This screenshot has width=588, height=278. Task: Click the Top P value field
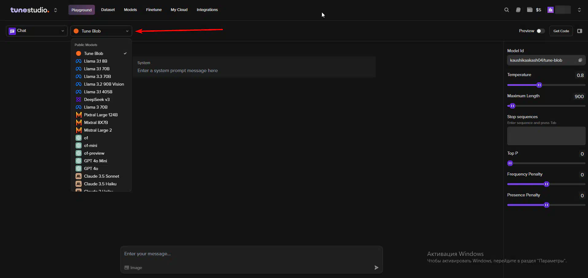[x=582, y=154]
